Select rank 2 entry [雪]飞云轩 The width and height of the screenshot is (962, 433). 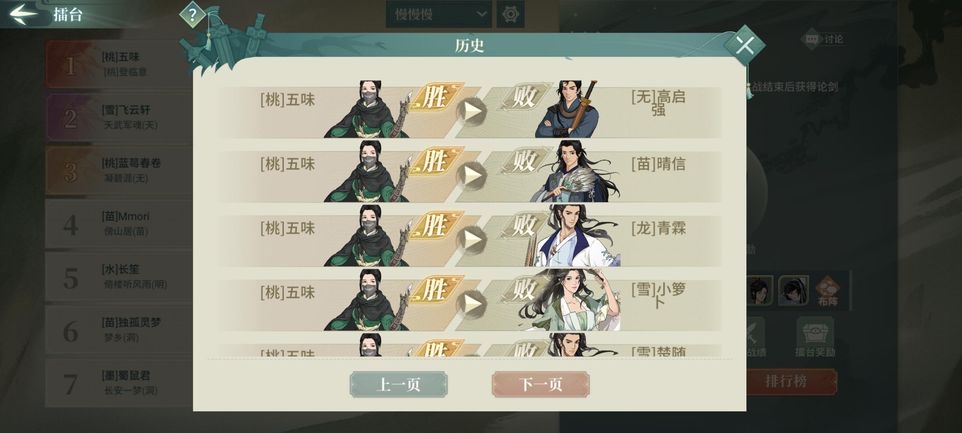point(119,117)
